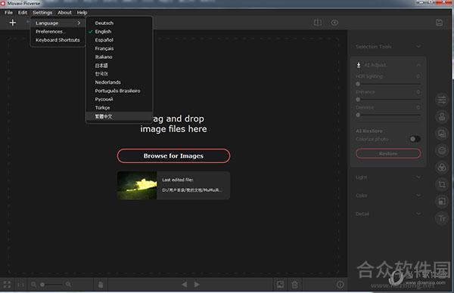454x293 pixels.
Task: Open the About menu
Action: 64,12
